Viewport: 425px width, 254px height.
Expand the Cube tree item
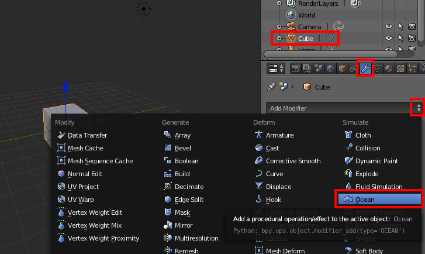pyautogui.click(x=279, y=38)
